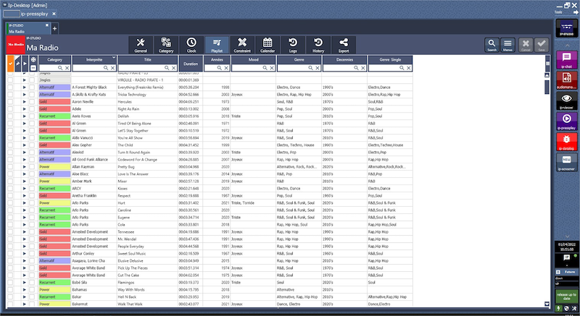This screenshot has width=580, height=316.
Task: Open the General settings tab
Action: tap(141, 45)
